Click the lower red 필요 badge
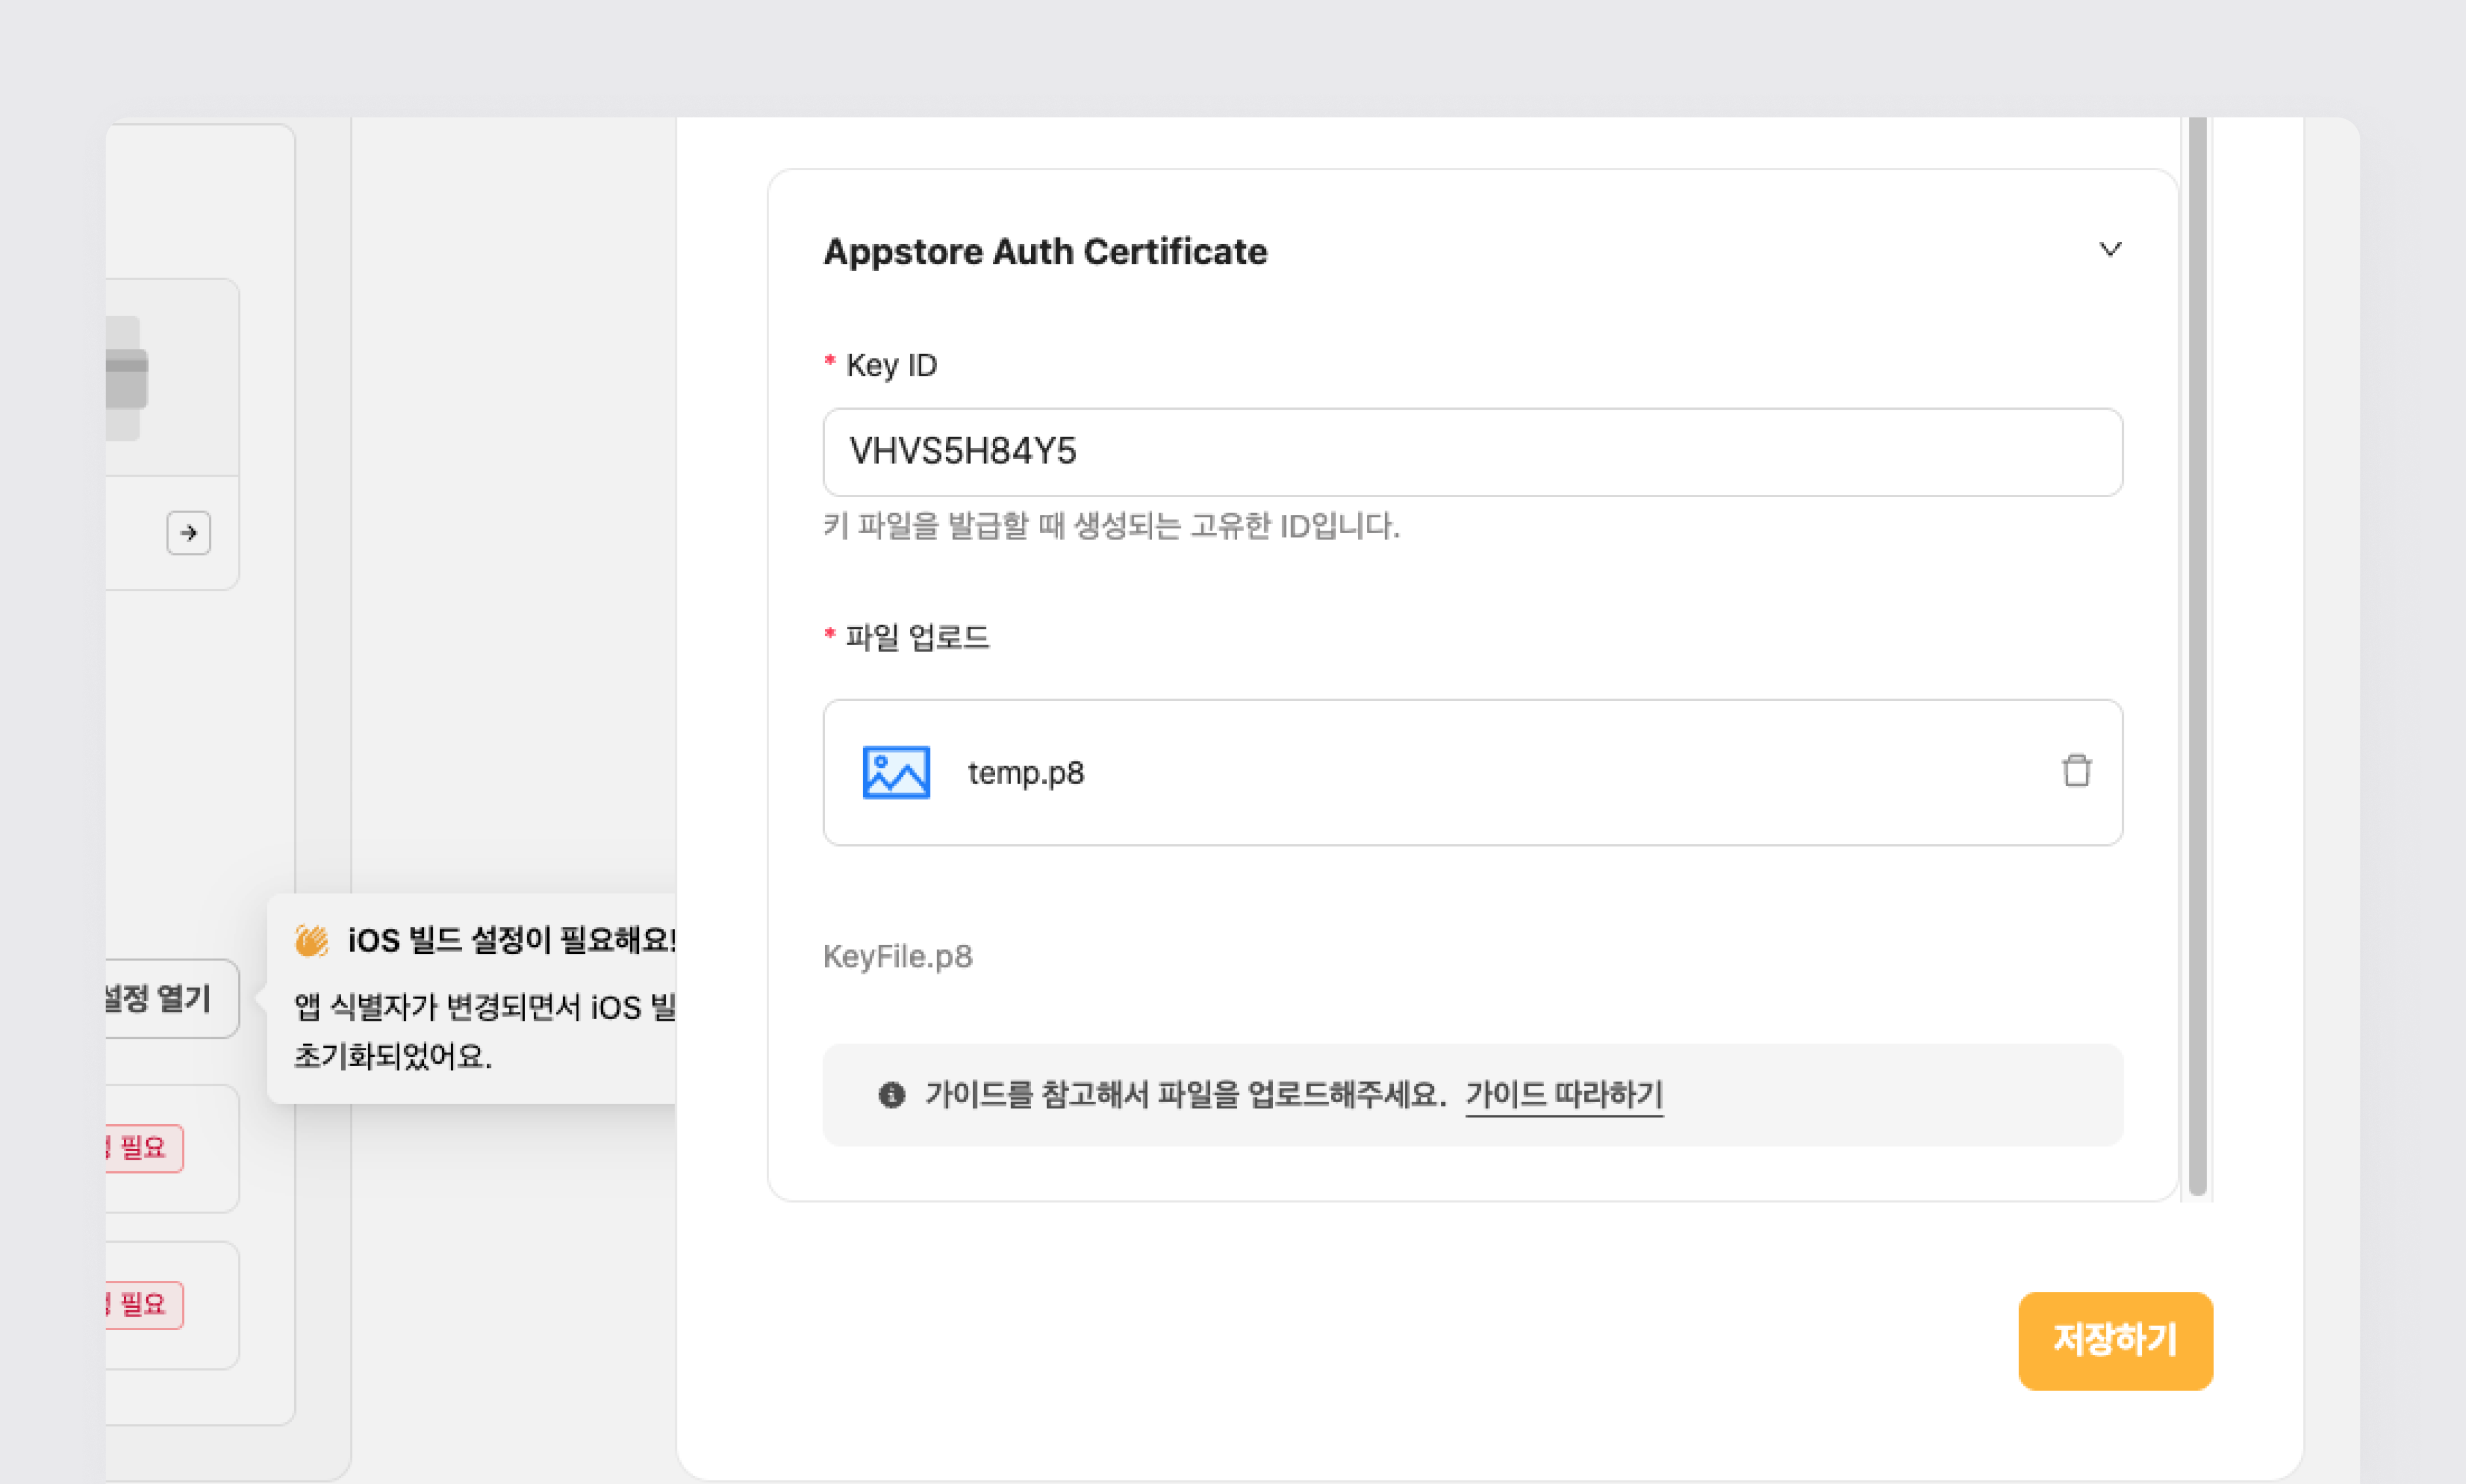 [x=143, y=1304]
